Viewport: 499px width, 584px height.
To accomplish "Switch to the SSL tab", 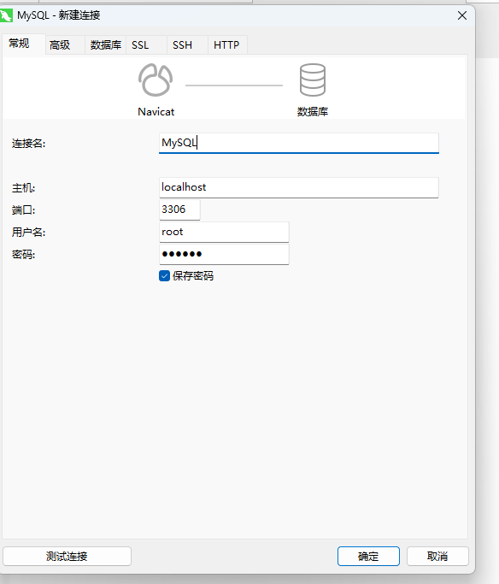I will click(x=146, y=45).
